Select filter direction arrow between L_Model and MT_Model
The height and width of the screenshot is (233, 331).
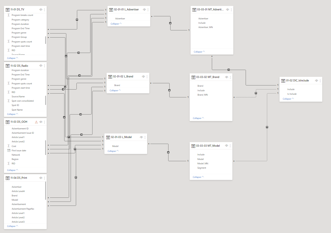[168, 152]
